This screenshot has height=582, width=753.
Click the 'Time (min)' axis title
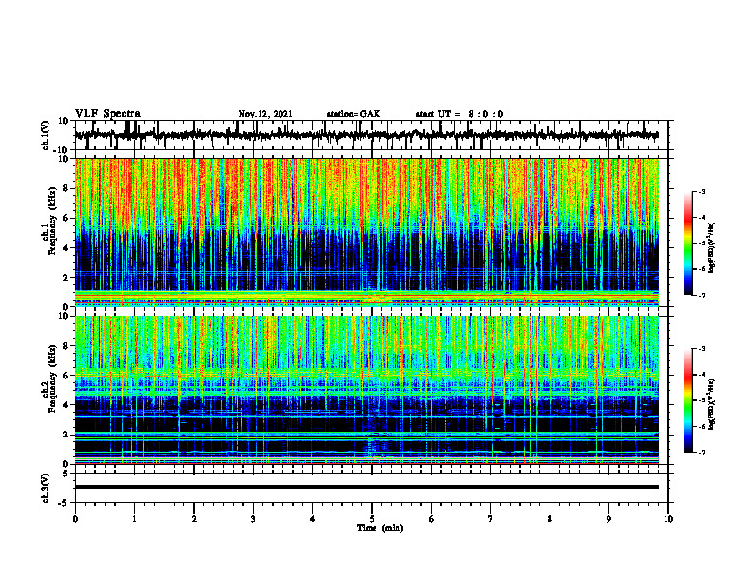[380, 528]
